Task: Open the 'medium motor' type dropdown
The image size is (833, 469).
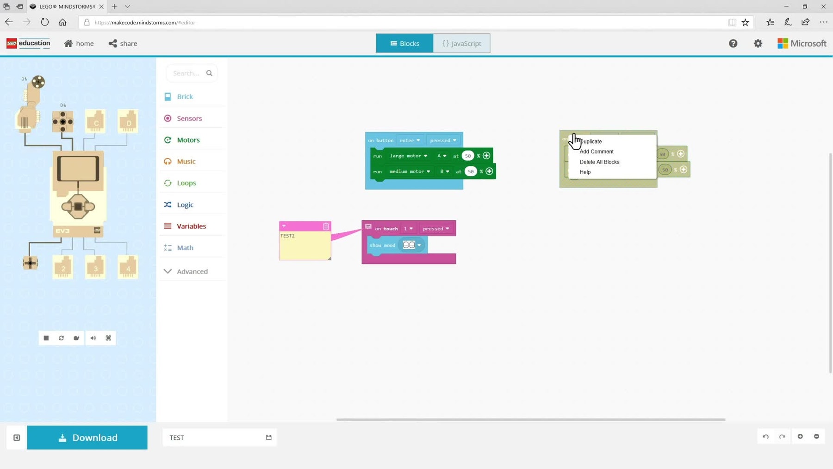Action: tap(410, 171)
